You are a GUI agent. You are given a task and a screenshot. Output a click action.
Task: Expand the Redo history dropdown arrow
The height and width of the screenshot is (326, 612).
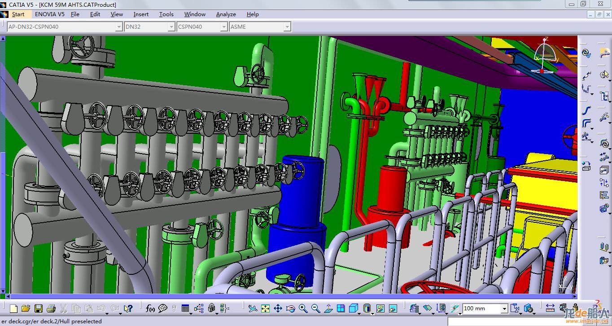coord(120,313)
